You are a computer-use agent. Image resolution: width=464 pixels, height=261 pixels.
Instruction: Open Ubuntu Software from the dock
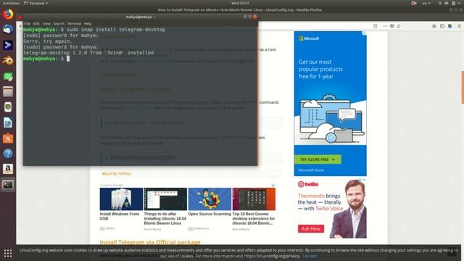click(x=8, y=138)
